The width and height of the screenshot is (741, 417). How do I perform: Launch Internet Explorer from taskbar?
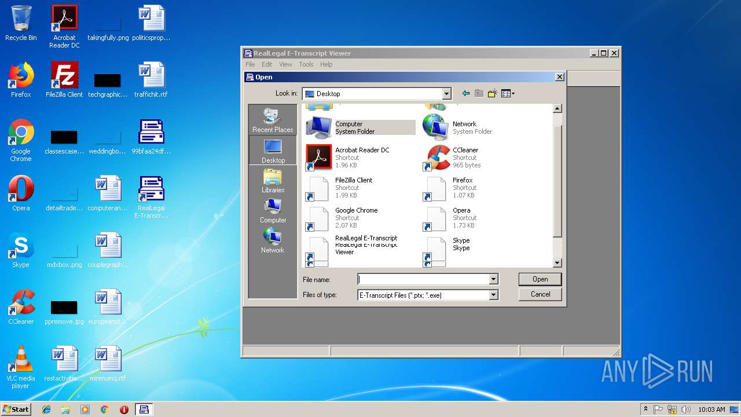(x=46, y=409)
